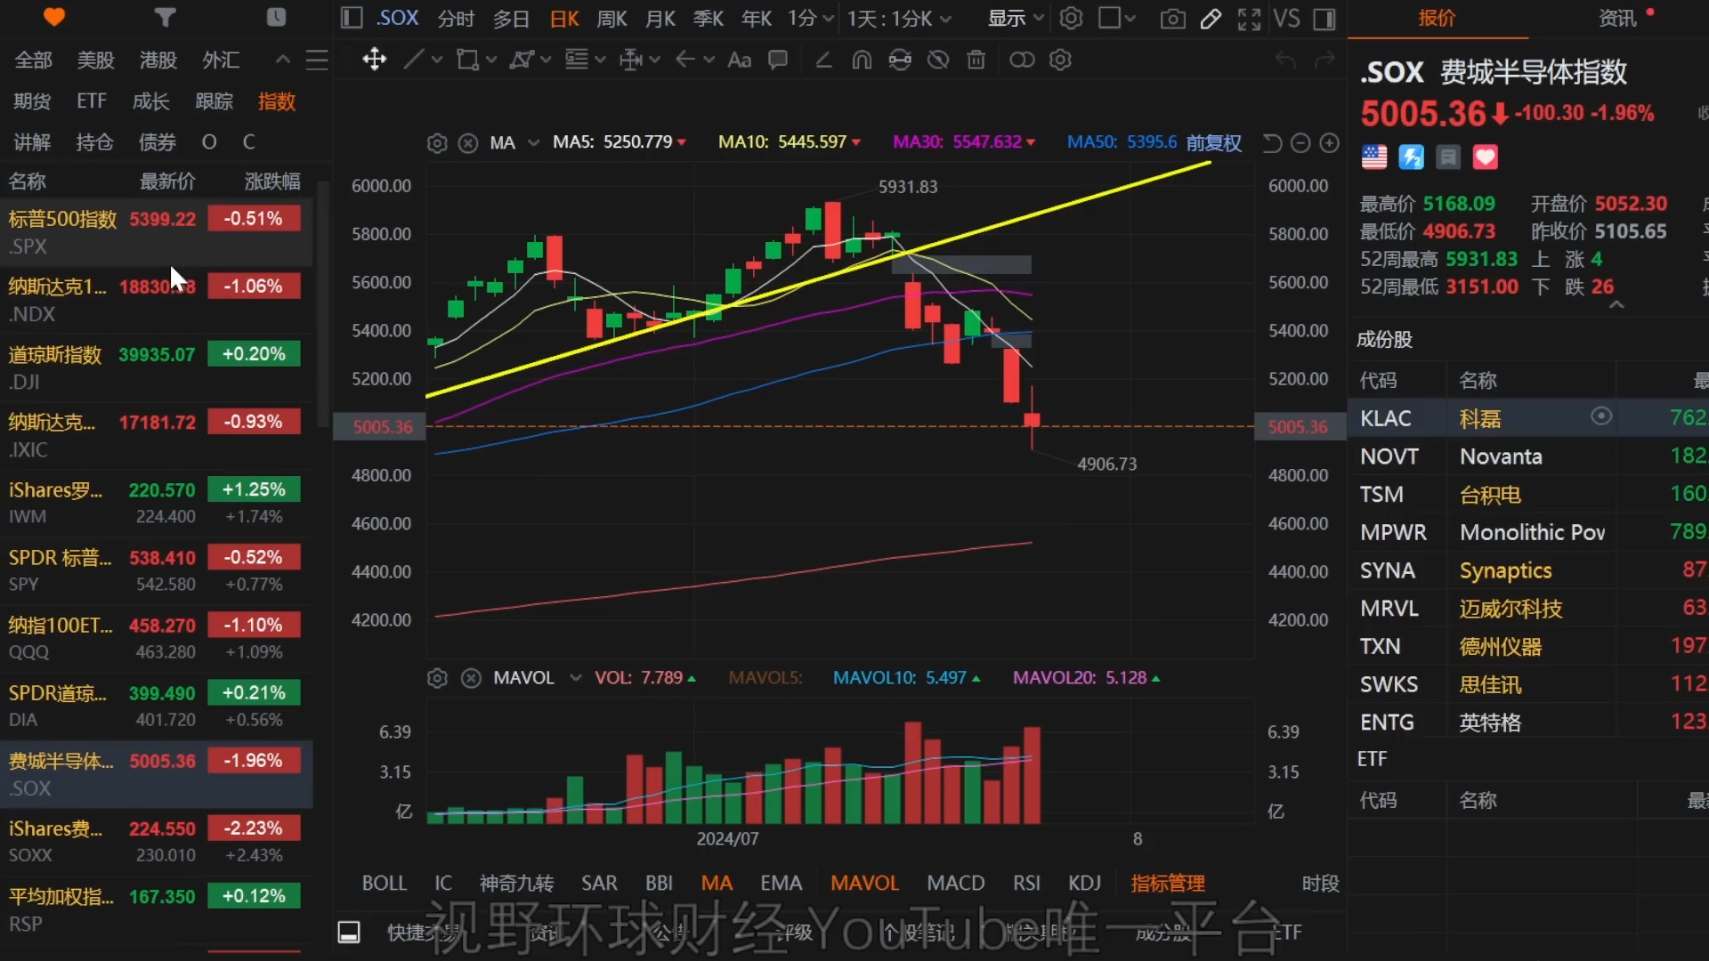Open MAVOL indicator settings gear
1709x961 pixels.
click(436, 678)
